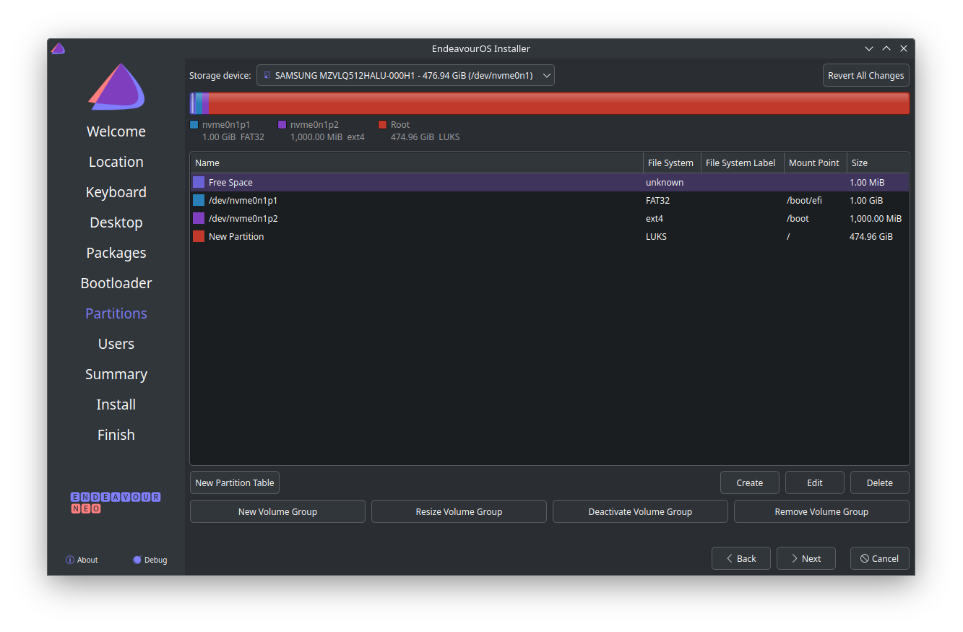Go to the Keyboard step
The image size is (963, 632).
tap(116, 192)
